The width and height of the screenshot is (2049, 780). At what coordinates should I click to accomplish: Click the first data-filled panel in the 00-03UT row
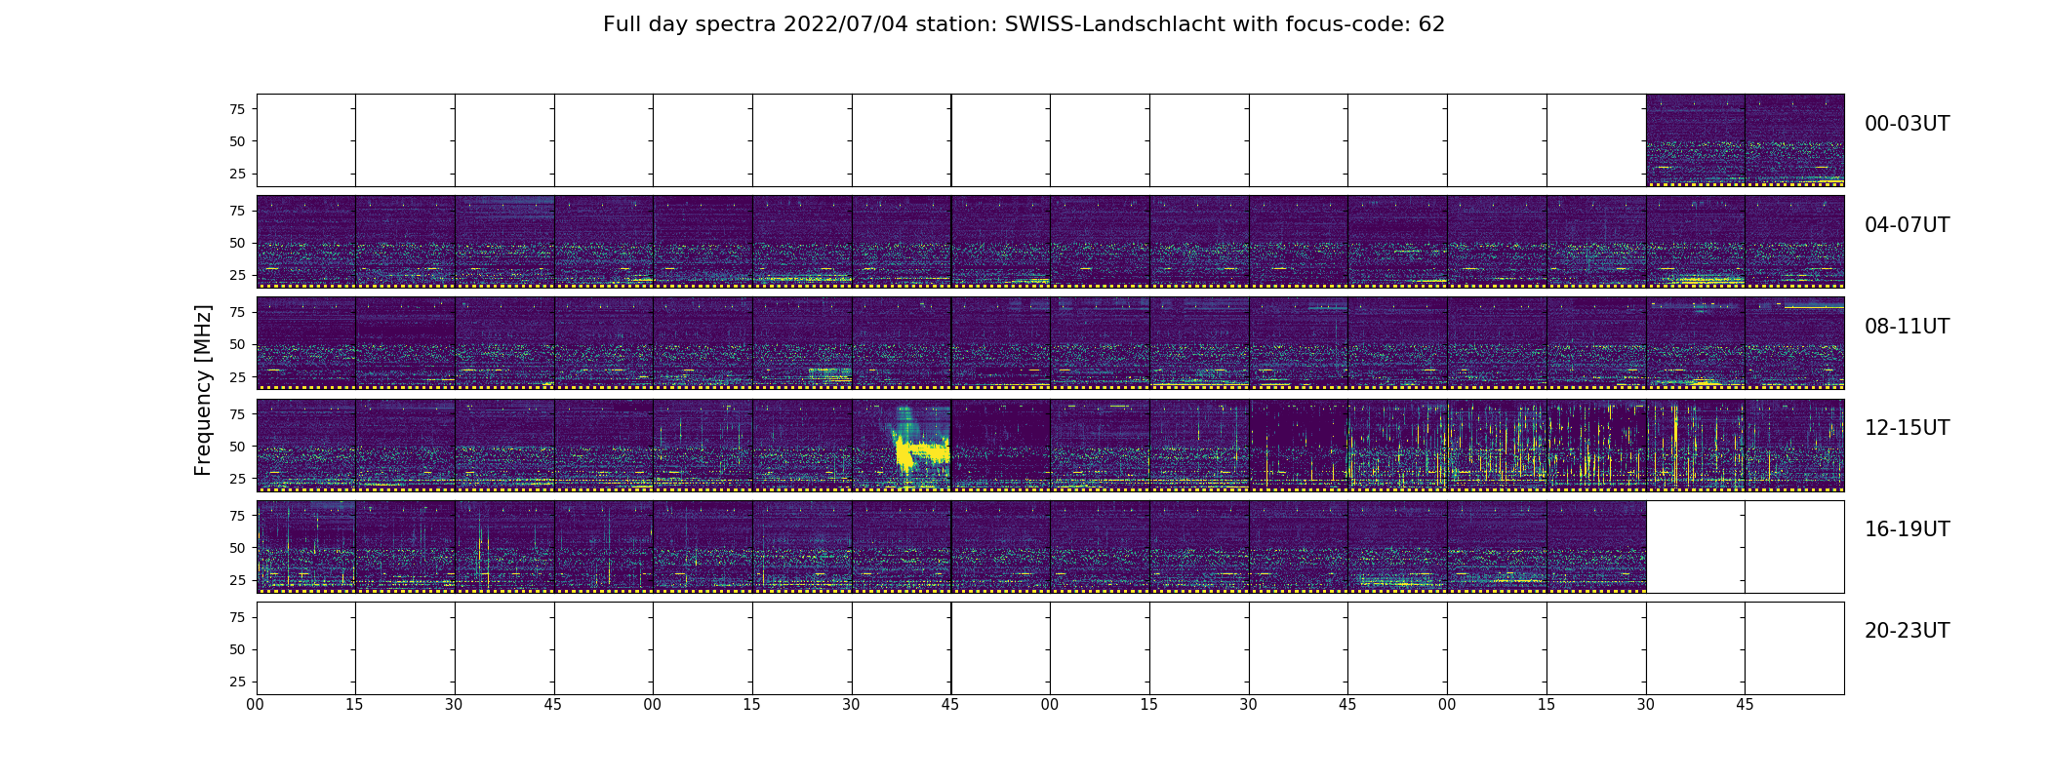pyautogui.click(x=1696, y=140)
